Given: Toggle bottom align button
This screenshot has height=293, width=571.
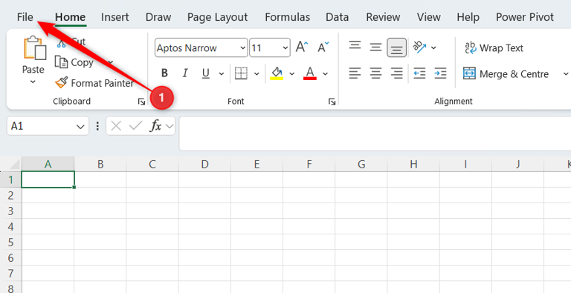Looking at the screenshot, I should click(x=396, y=47).
